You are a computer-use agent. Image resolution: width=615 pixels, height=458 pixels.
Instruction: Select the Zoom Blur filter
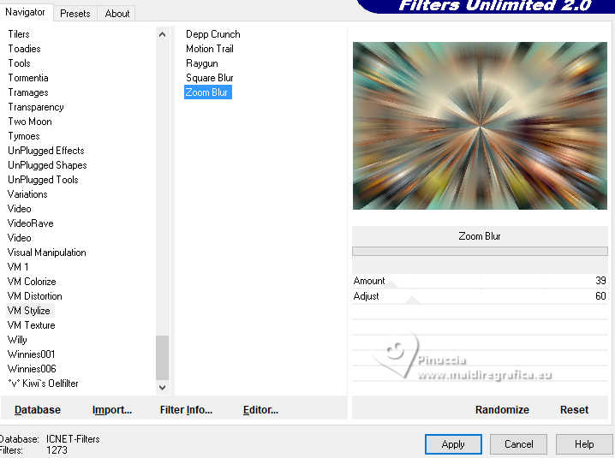208,92
